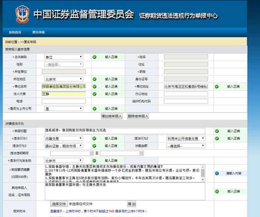The width and height of the screenshot is (260, 217).
Task: Click the green check beside 违法行为2
Action: point(217,138)
